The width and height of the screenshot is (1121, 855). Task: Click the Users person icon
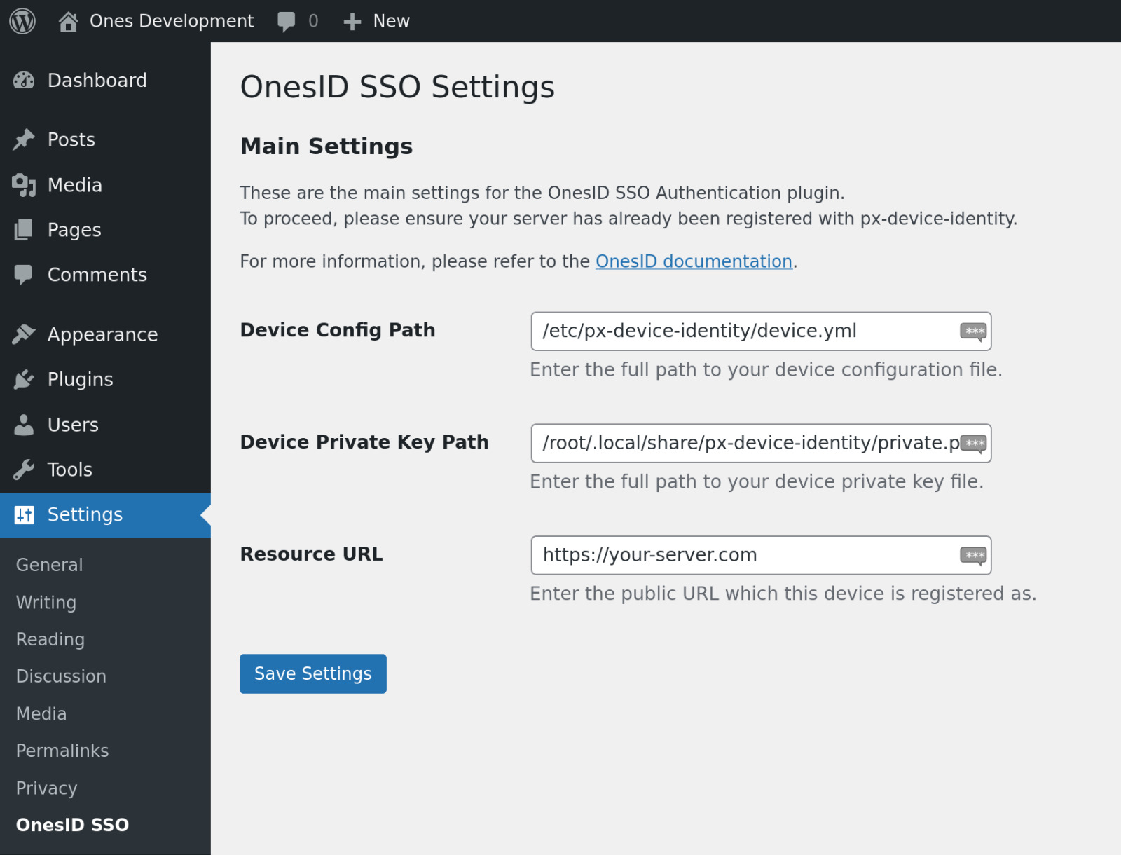(x=23, y=425)
